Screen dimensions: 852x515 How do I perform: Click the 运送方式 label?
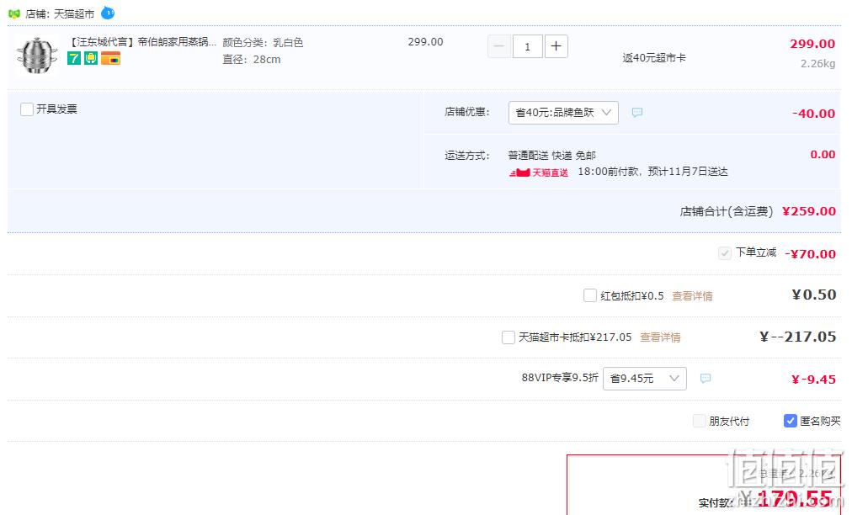[x=467, y=156]
